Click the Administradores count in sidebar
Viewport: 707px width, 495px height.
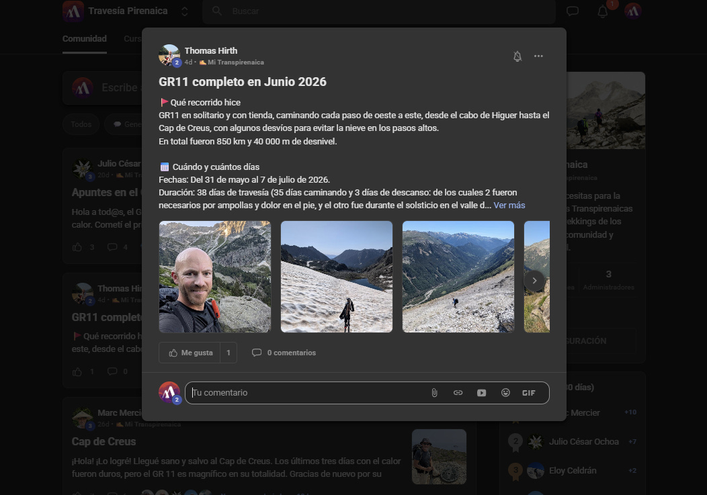608,280
